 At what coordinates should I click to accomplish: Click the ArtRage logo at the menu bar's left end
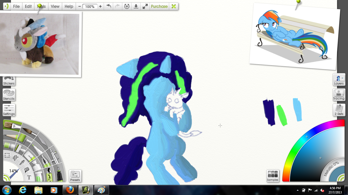[7, 6]
